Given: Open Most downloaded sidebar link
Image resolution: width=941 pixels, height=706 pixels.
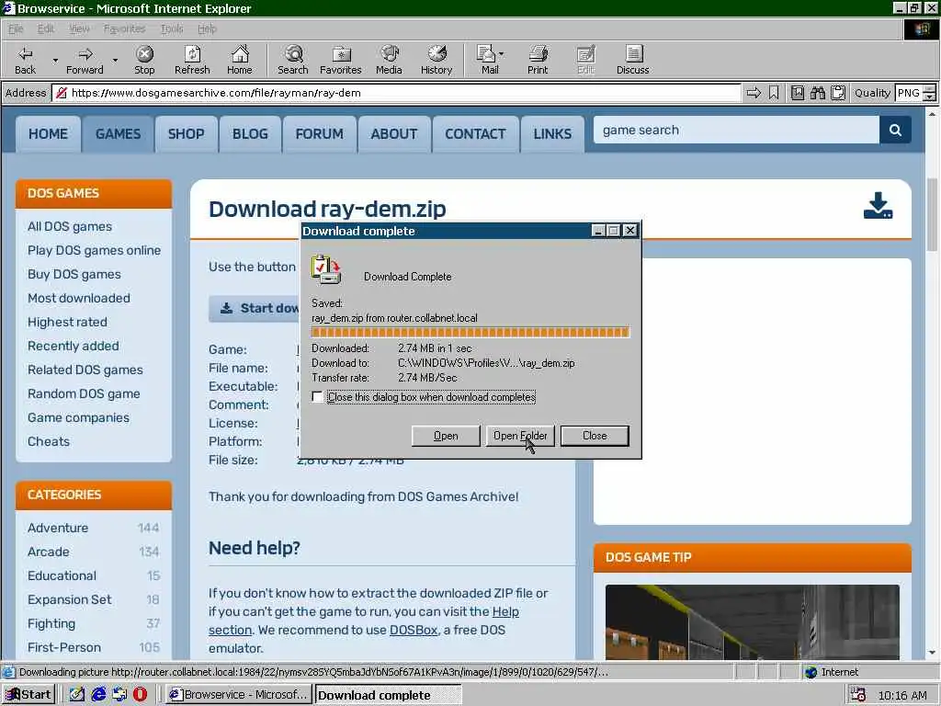Looking at the screenshot, I should (79, 298).
